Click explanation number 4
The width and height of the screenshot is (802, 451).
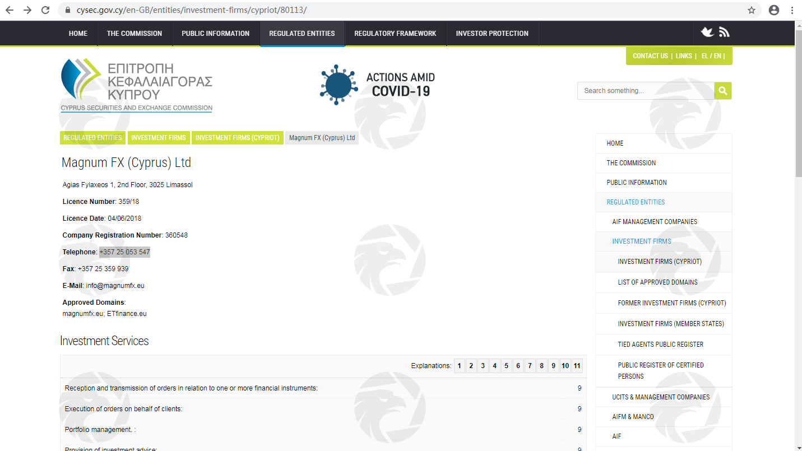(495, 366)
